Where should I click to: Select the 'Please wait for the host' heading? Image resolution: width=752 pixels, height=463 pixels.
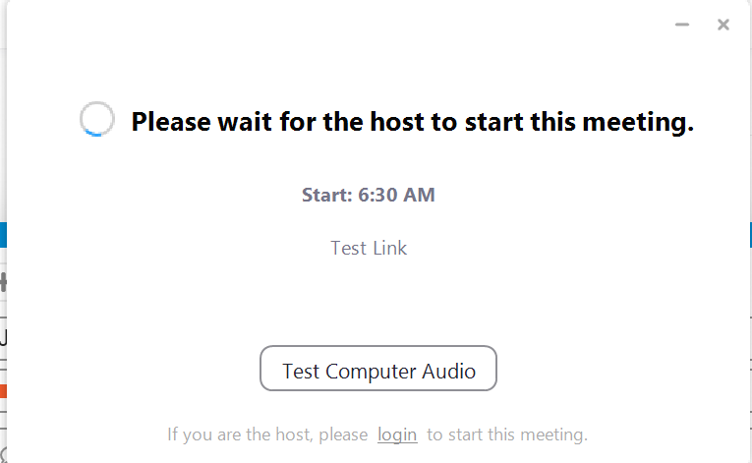(413, 121)
